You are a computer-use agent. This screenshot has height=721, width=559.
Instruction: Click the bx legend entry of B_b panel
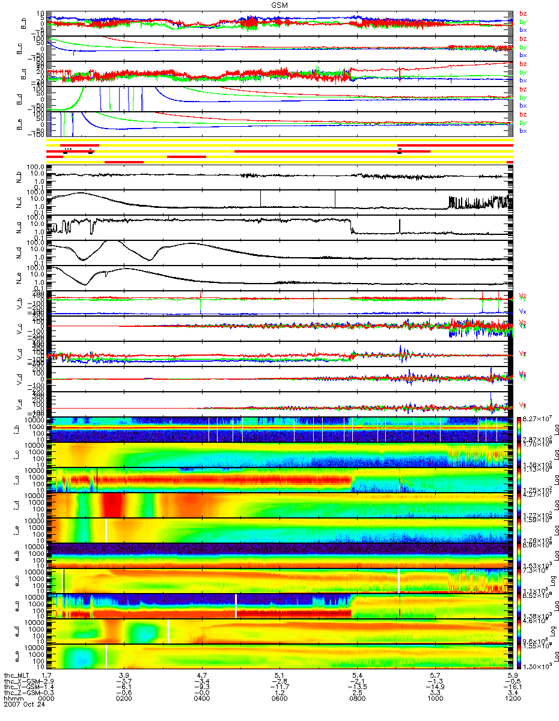[523, 30]
